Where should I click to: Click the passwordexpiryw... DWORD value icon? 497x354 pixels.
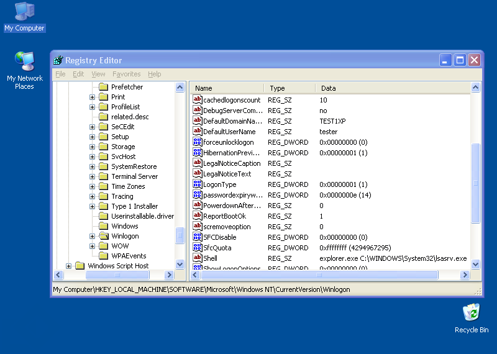pyautogui.click(x=197, y=195)
